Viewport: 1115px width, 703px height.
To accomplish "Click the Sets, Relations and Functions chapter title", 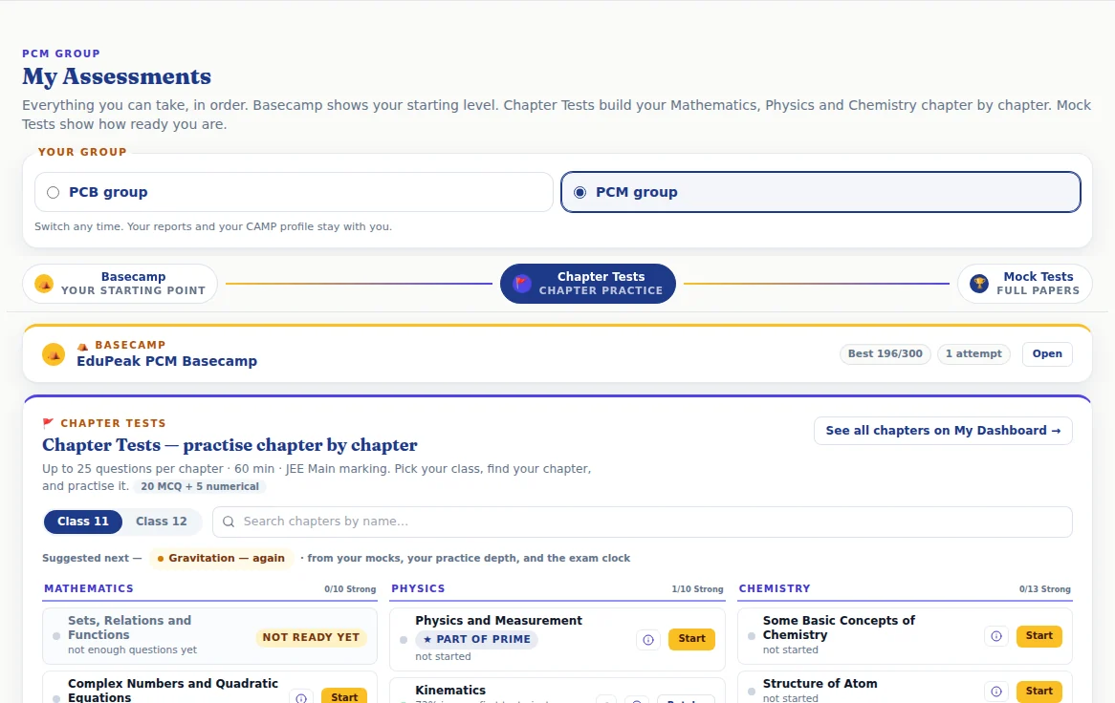I will coord(129,628).
